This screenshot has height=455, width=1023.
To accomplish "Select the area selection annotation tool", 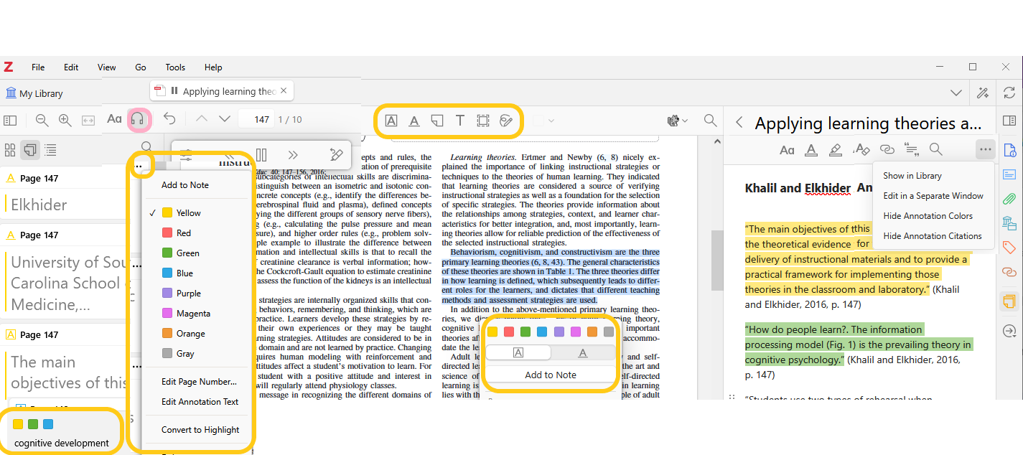I will click(x=483, y=121).
